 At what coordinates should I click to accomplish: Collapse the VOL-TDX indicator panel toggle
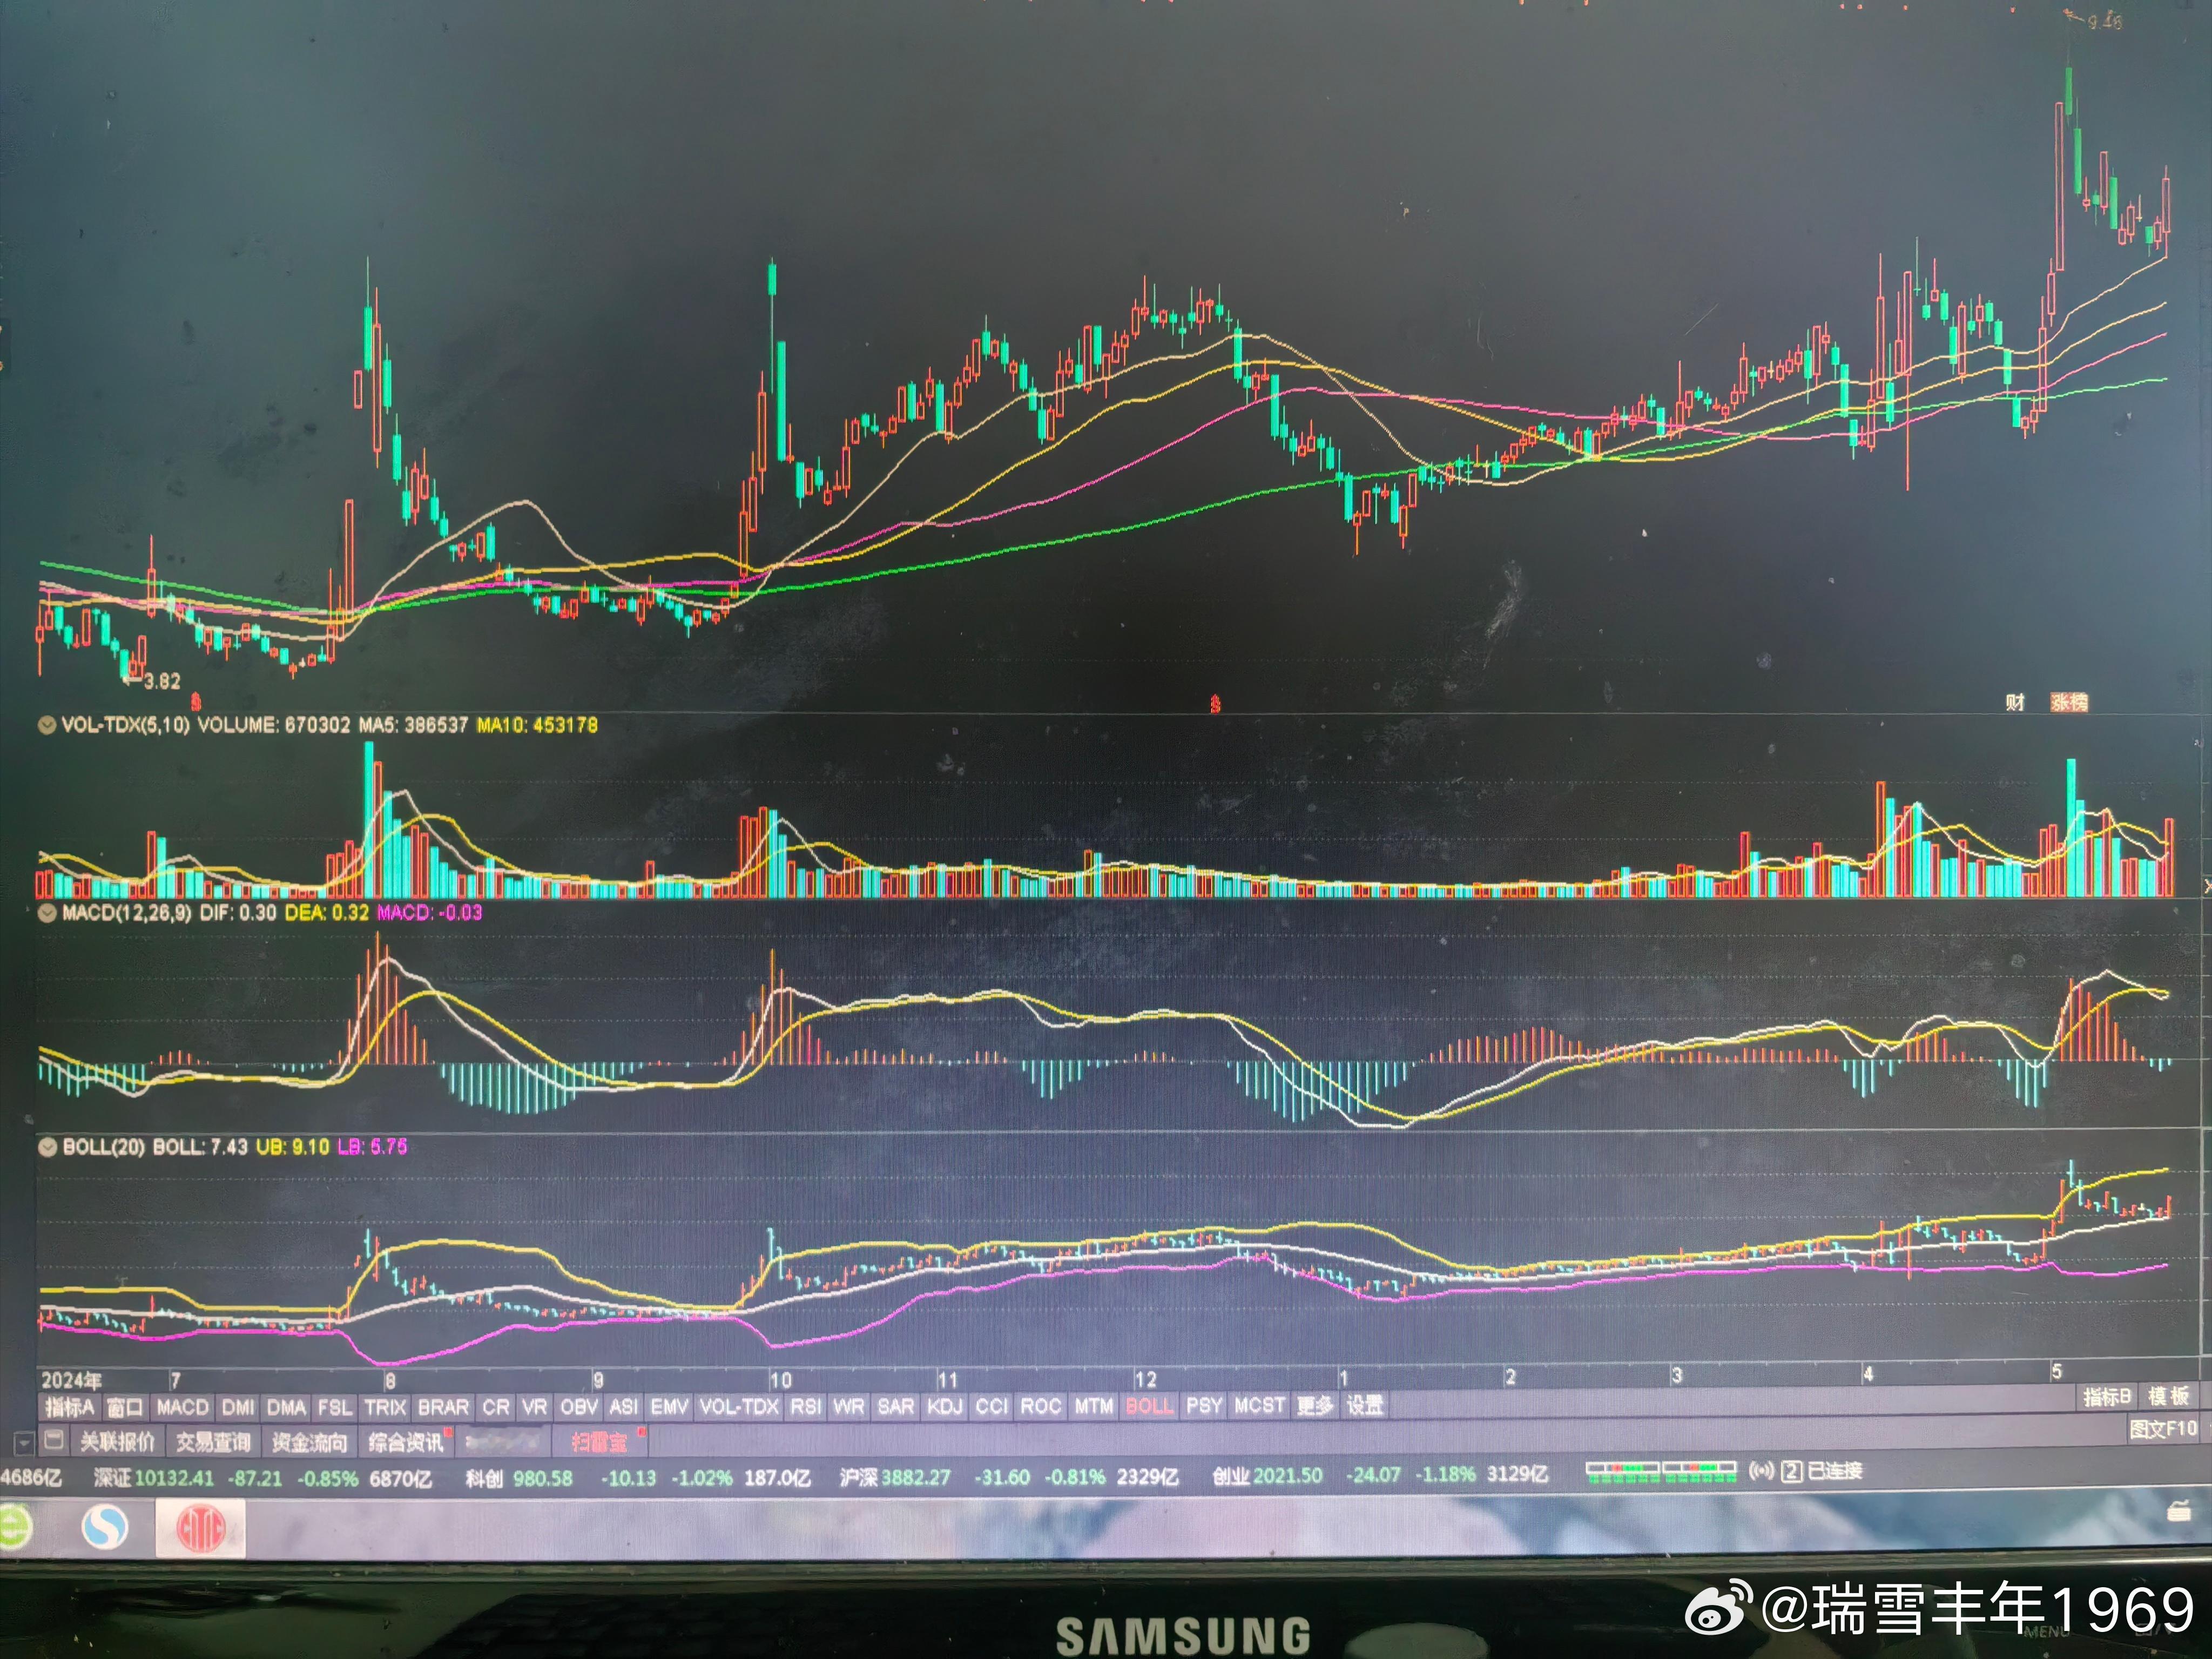[46, 725]
